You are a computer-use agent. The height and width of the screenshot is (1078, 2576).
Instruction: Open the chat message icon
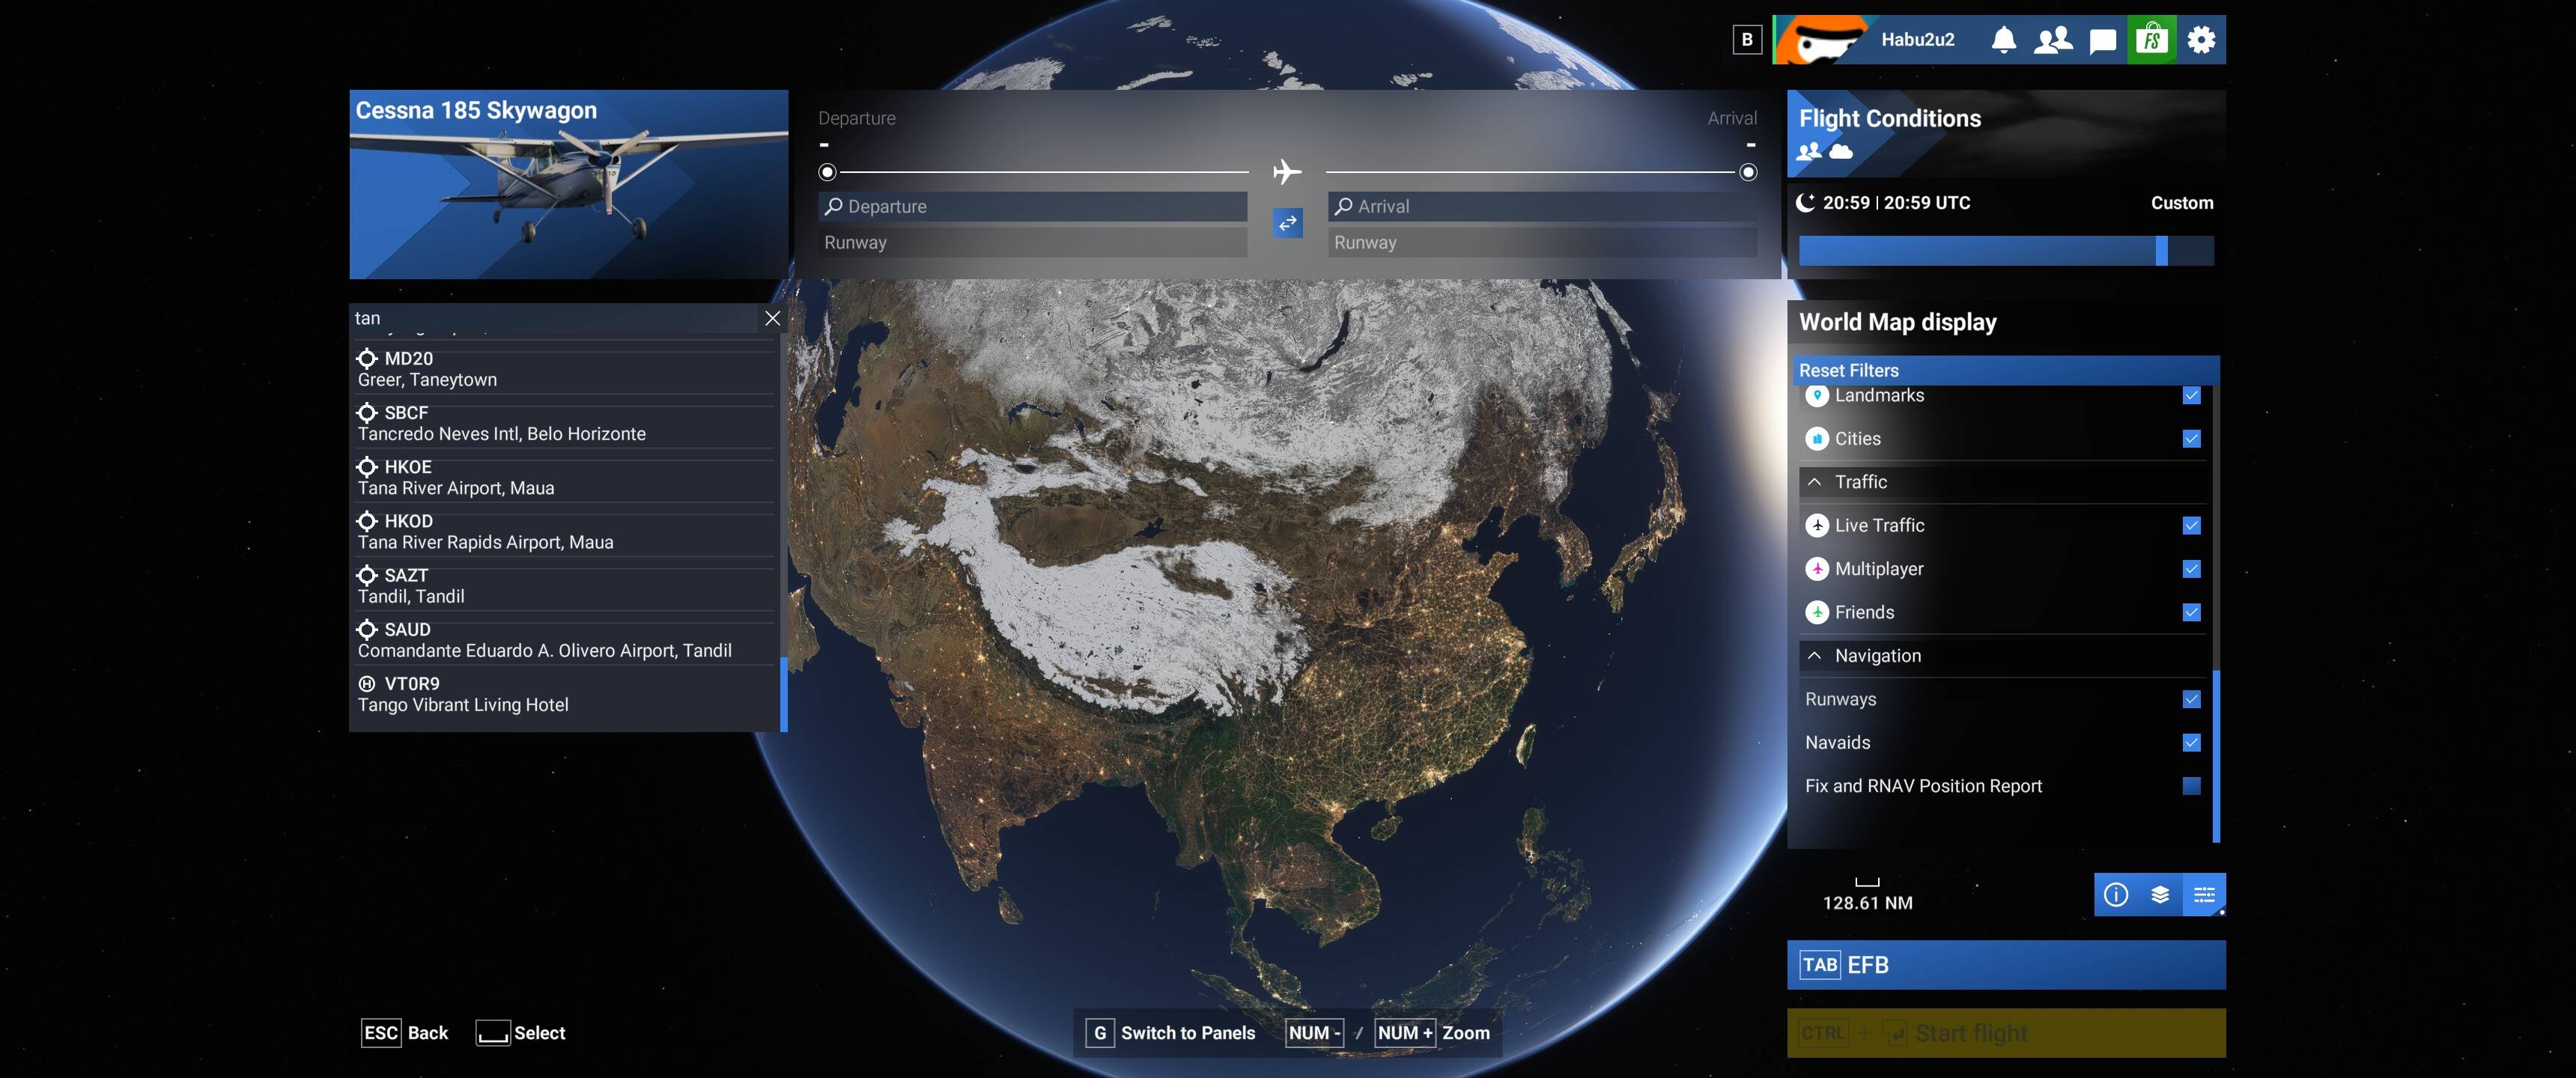2103,40
